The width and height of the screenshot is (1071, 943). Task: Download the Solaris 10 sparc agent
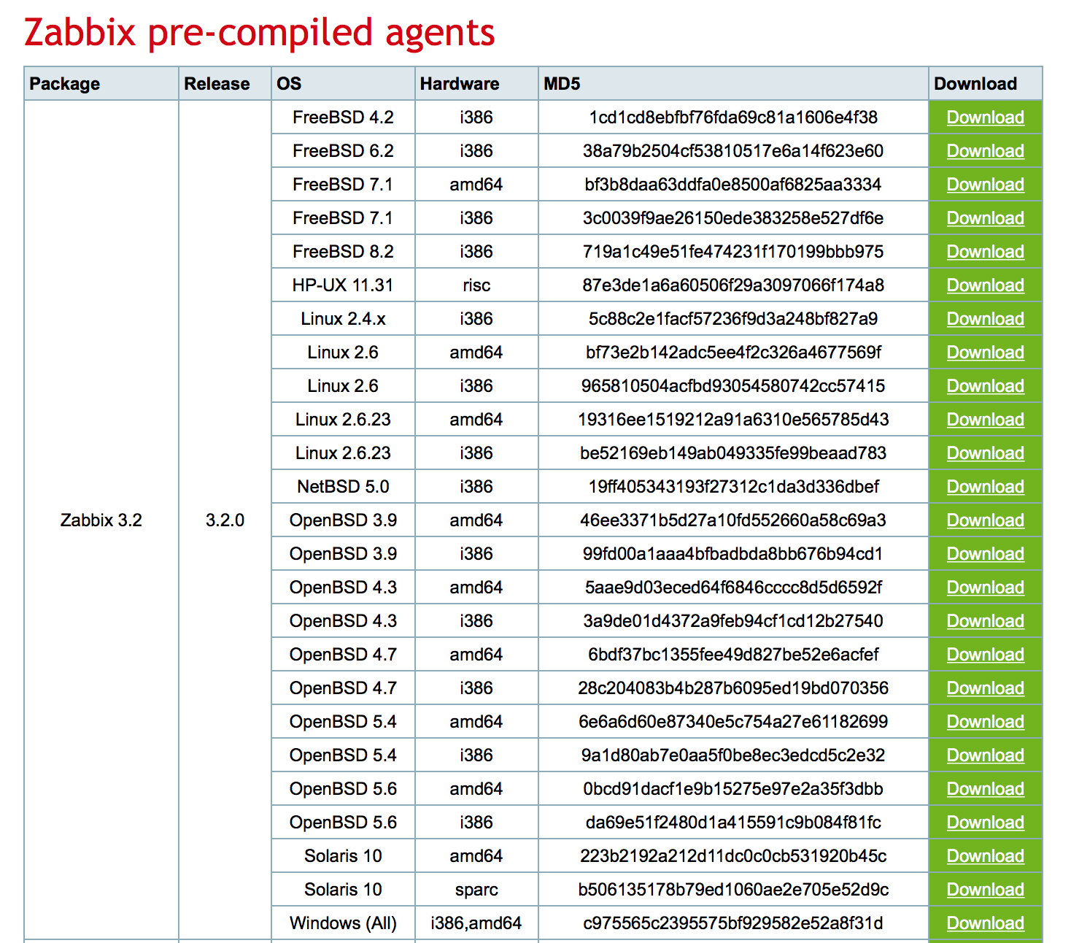coord(985,890)
